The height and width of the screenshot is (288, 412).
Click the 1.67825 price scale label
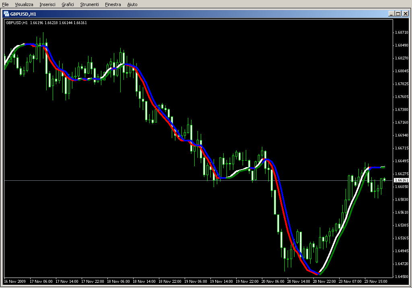pyautogui.click(x=402, y=84)
